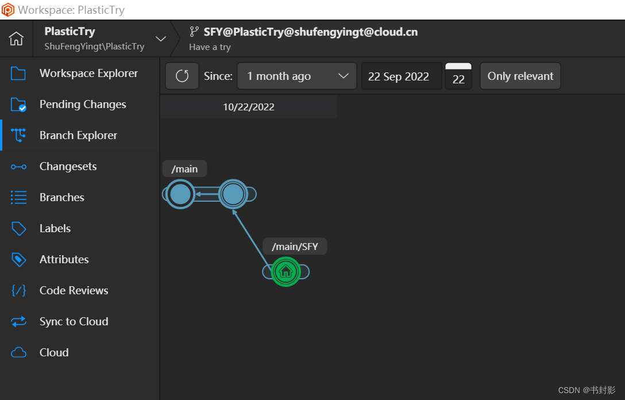Open Sync to Cloud view
This screenshot has width=625, height=400.
pos(80,321)
